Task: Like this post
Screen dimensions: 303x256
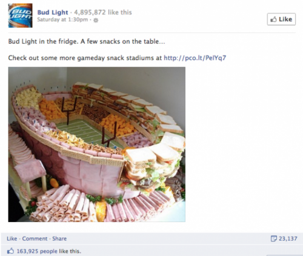Action: [12, 238]
